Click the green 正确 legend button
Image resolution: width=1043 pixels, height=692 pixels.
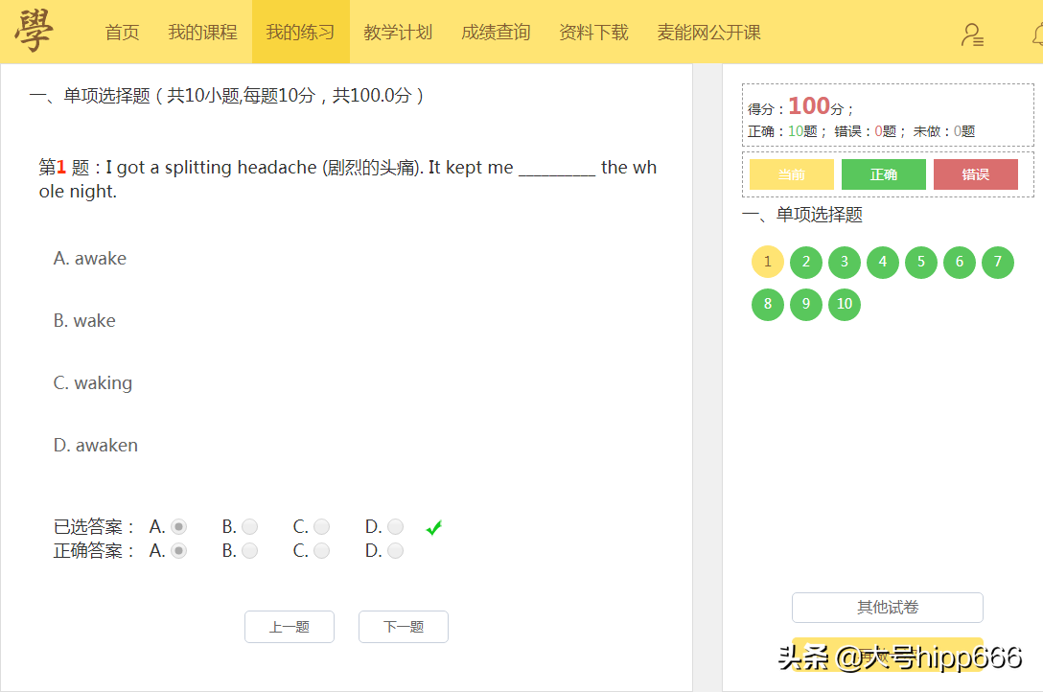click(883, 174)
